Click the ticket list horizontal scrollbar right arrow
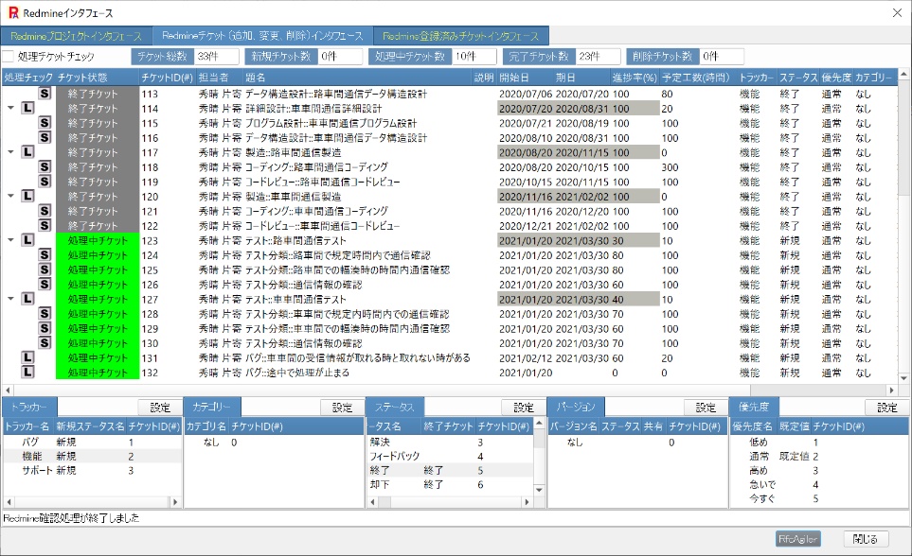Screen dimensions: 912x556 click(x=891, y=390)
